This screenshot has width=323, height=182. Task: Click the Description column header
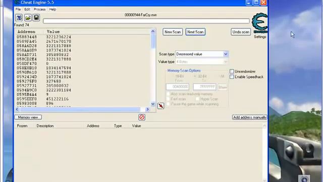click(45, 126)
